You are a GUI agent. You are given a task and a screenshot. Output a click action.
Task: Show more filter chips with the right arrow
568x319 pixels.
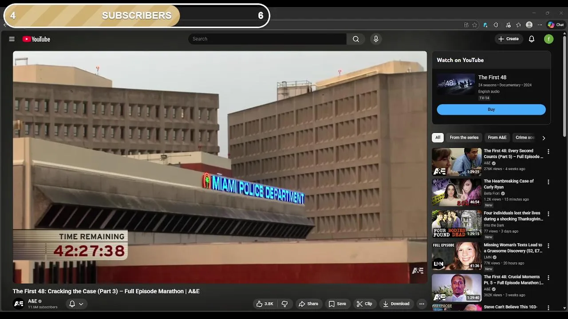[544, 138]
